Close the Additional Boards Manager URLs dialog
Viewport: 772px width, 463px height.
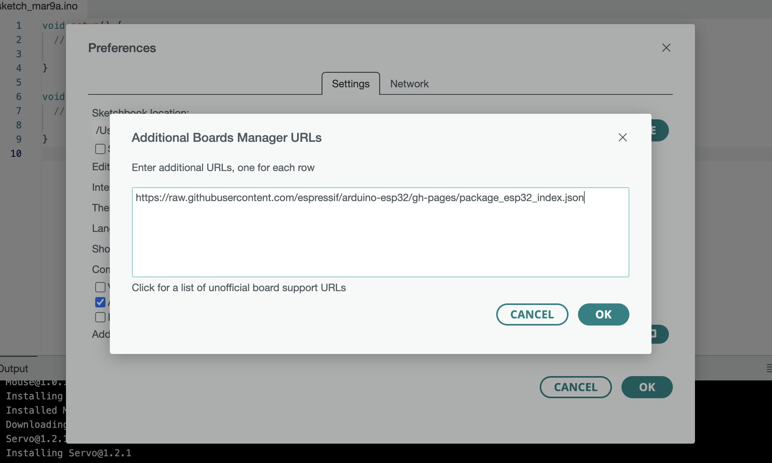(623, 137)
